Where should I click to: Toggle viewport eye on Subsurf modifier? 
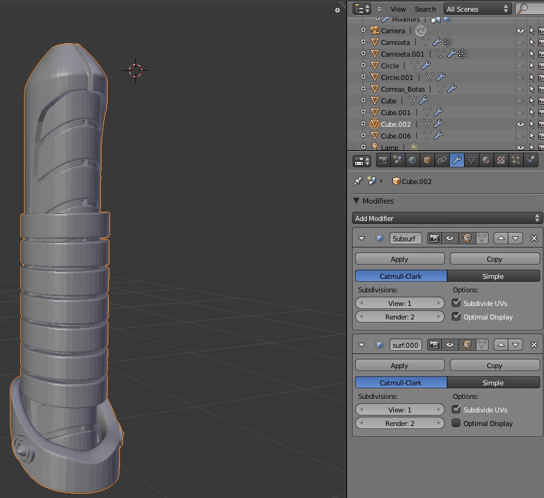click(x=450, y=238)
